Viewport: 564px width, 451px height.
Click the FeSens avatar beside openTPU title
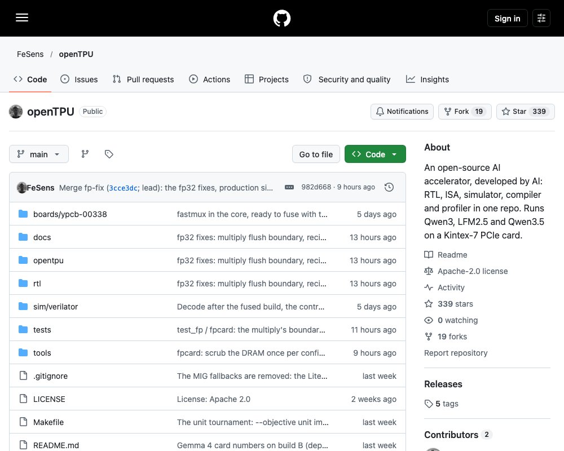point(16,112)
